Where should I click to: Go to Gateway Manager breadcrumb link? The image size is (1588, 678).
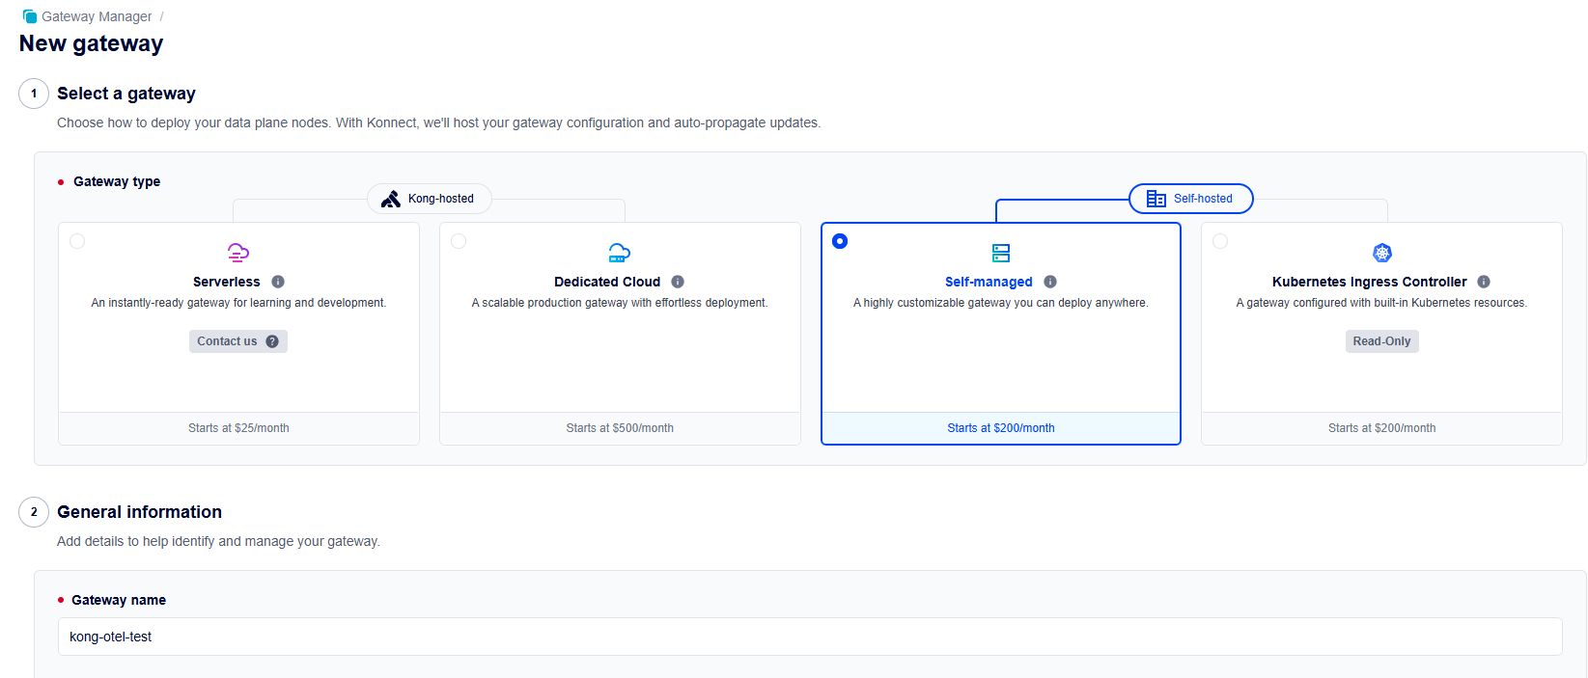click(x=97, y=16)
